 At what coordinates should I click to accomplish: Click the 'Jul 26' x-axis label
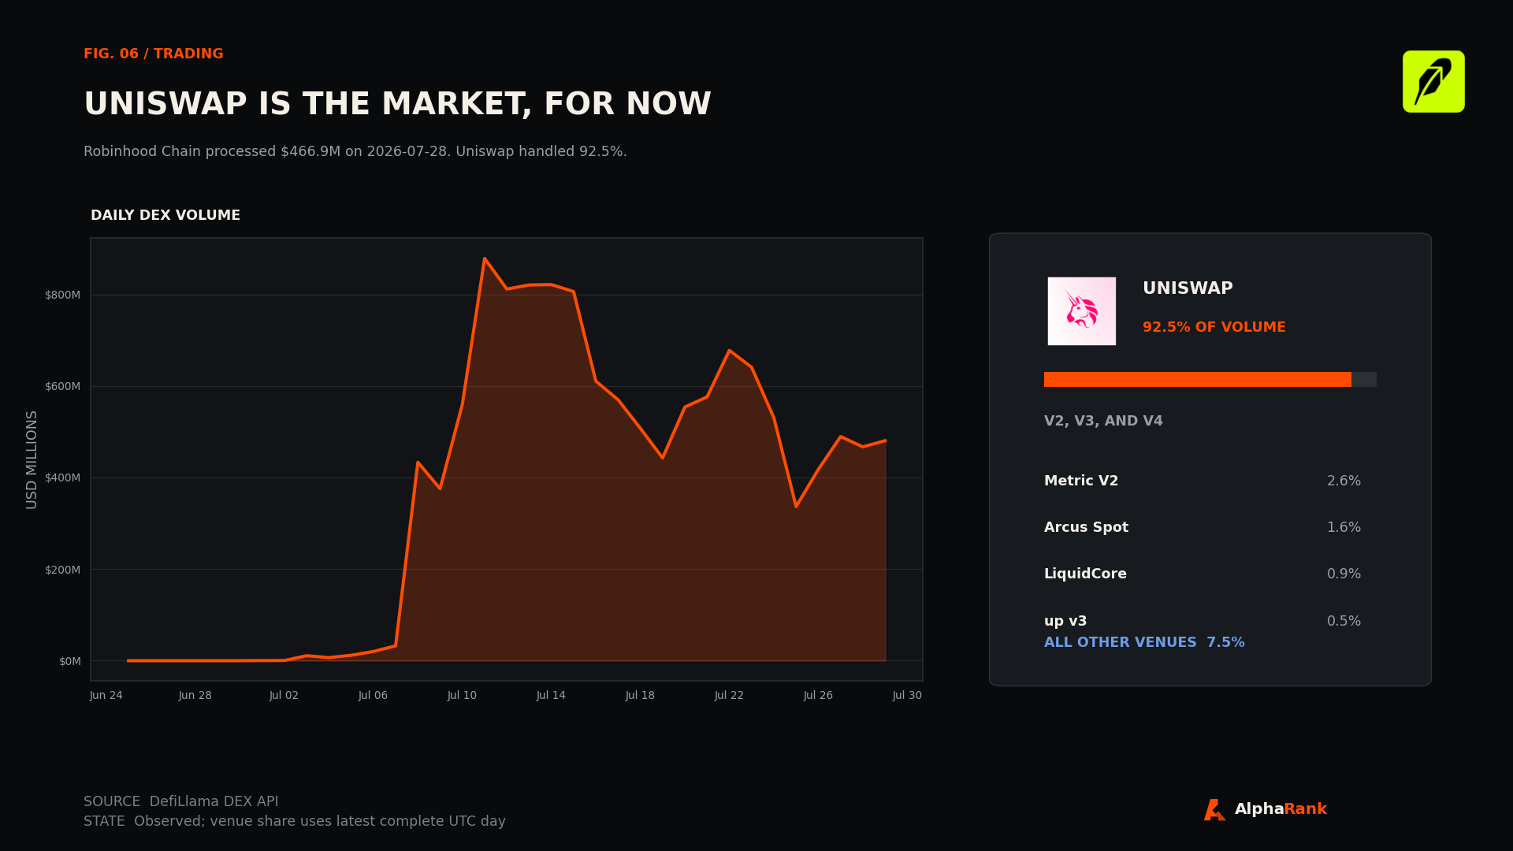pos(819,696)
